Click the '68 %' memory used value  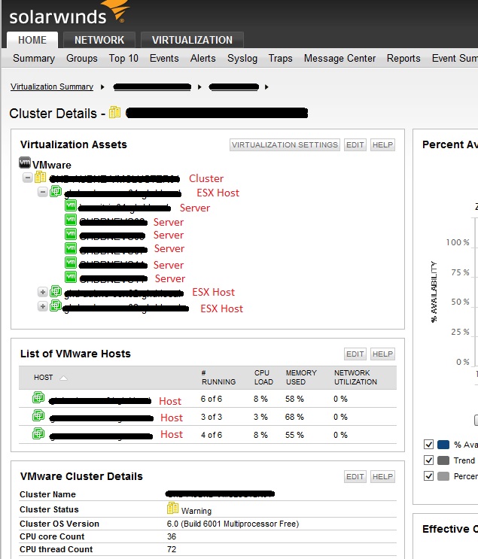coord(294,417)
